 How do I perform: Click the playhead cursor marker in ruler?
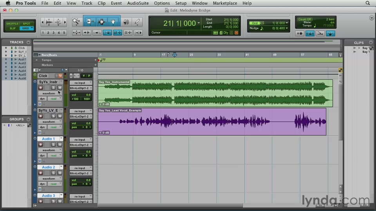coord(175,55)
